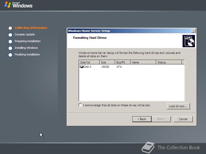206x154 pixels.
Task: Close the Setup dialog with X
Action: [x=193, y=31]
